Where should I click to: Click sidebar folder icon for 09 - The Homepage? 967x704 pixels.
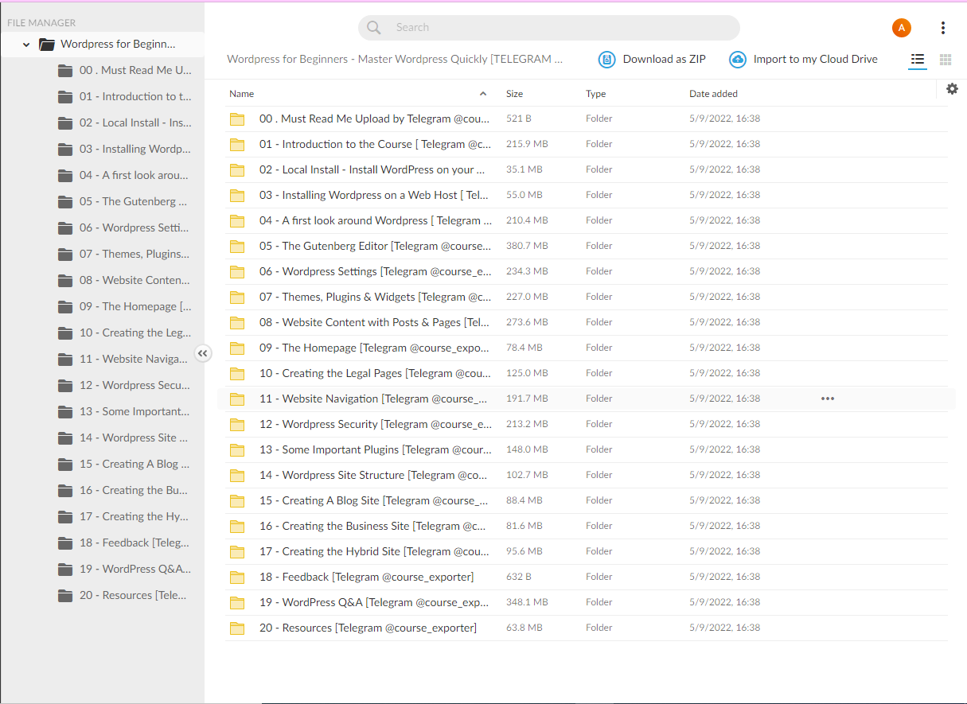tap(65, 307)
